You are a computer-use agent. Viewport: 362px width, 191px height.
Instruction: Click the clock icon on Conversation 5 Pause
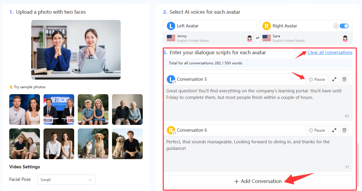[x=311, y=79]
